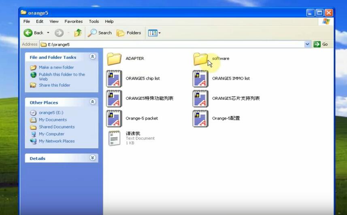Click the My Computer link text
The image size is (347, 215).
click(51, 134)
